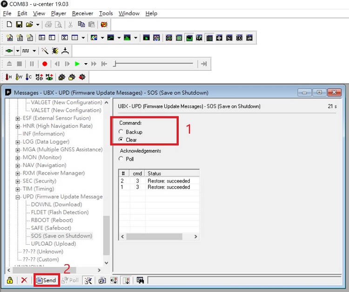Click the fast forward playback icon
Viewport: 349px width, 292px height.
[94, 64]
